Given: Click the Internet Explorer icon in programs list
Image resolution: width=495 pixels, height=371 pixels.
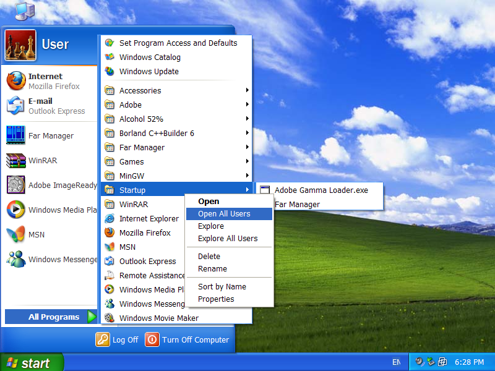Looking at the screenshot, I should [x=110, y=218].
